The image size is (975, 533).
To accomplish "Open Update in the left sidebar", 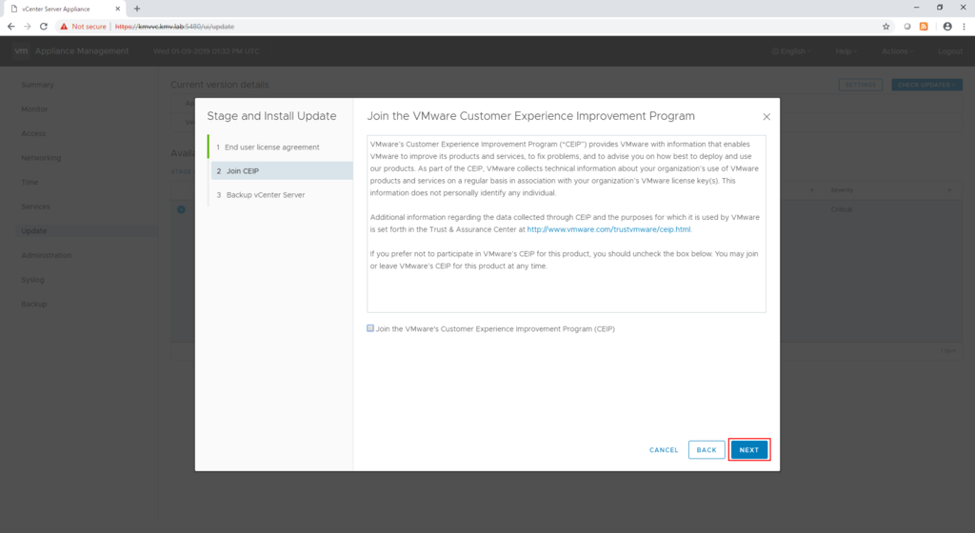I will (x=86, y=230).
